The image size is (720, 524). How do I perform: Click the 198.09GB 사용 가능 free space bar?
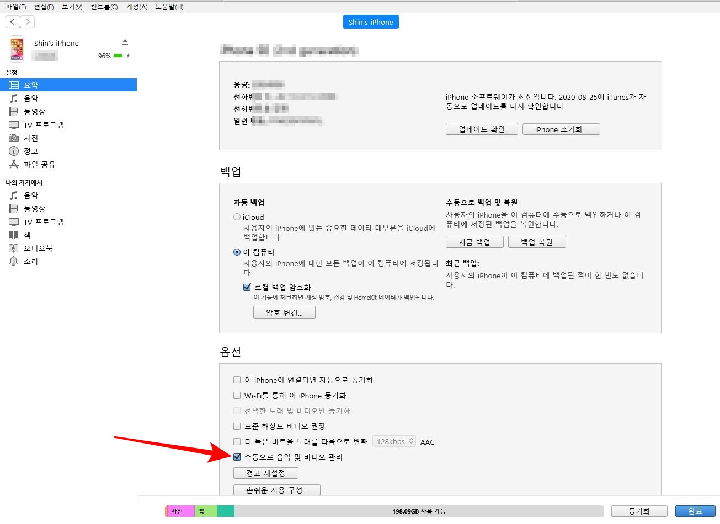pyautogui.click(x=419, y=511)
